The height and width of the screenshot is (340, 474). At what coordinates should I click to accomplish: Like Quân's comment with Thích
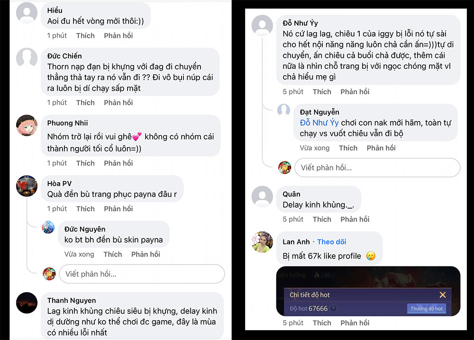point(322,219)
